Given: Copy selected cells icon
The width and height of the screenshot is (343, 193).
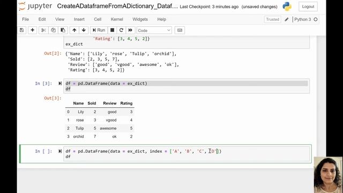Looking at the screenshot, I should (x=53, y=30).
